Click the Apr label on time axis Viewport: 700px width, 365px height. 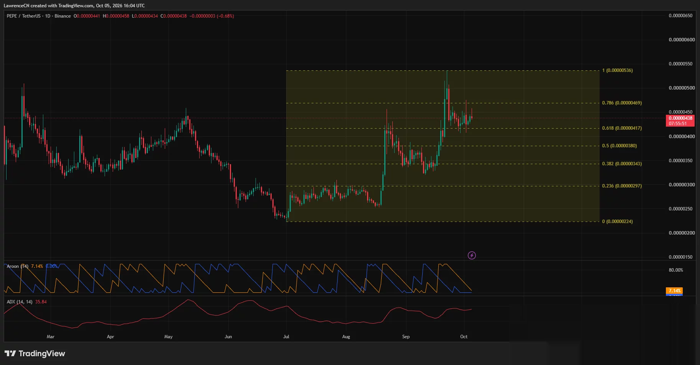(x=110, y=337)
